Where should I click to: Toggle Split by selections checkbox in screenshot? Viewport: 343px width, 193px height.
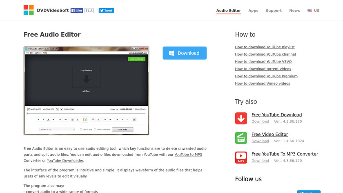95,130
